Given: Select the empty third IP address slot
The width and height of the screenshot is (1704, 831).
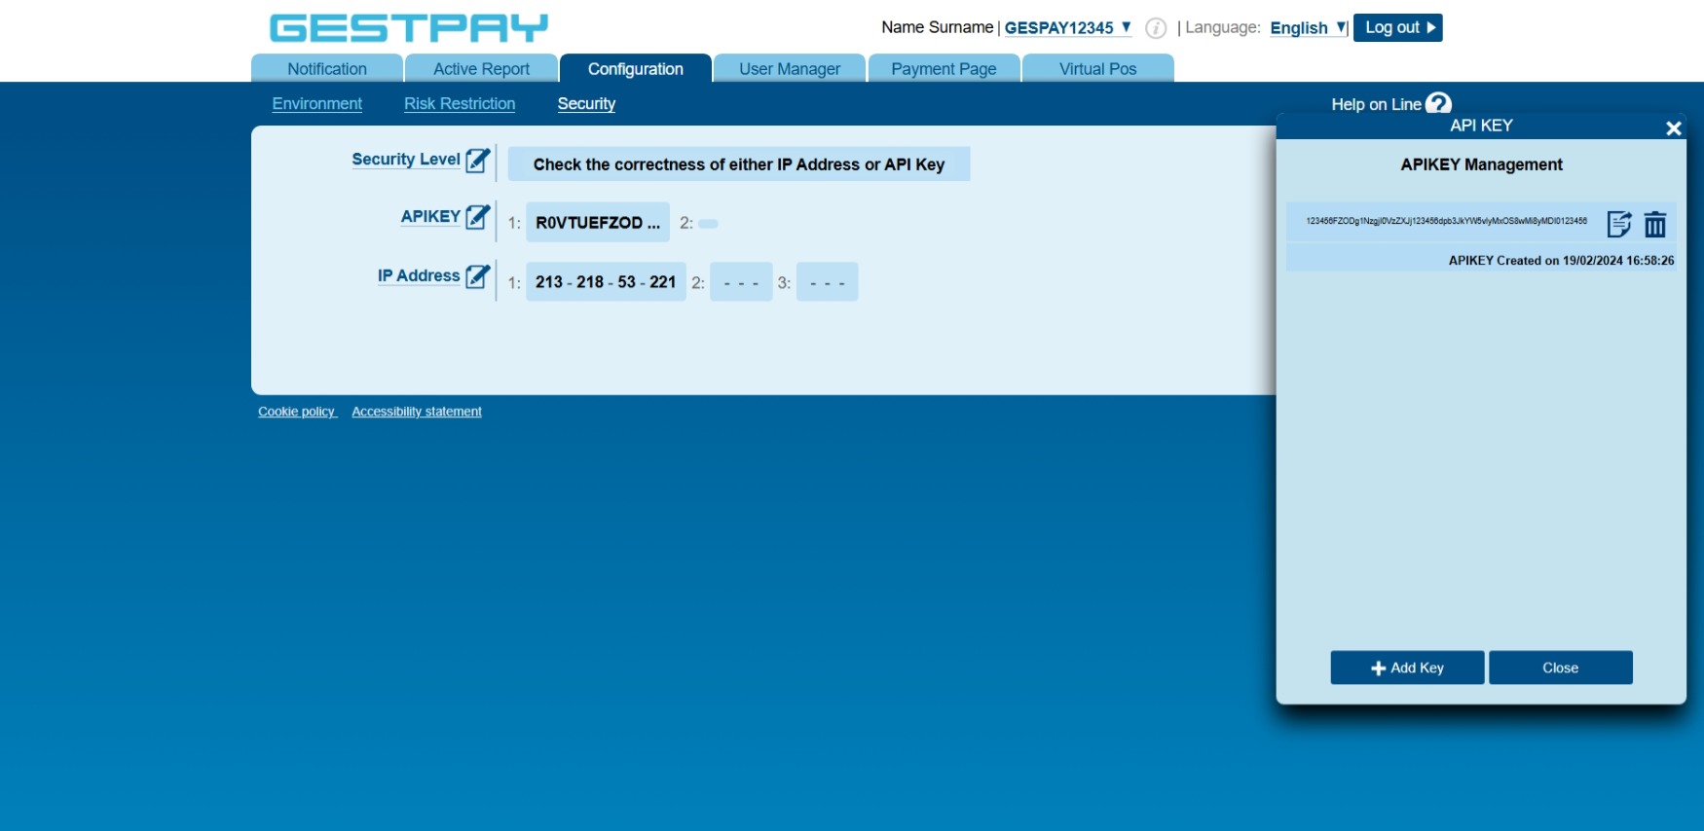Looking at the screenshot, I should 827,281.
